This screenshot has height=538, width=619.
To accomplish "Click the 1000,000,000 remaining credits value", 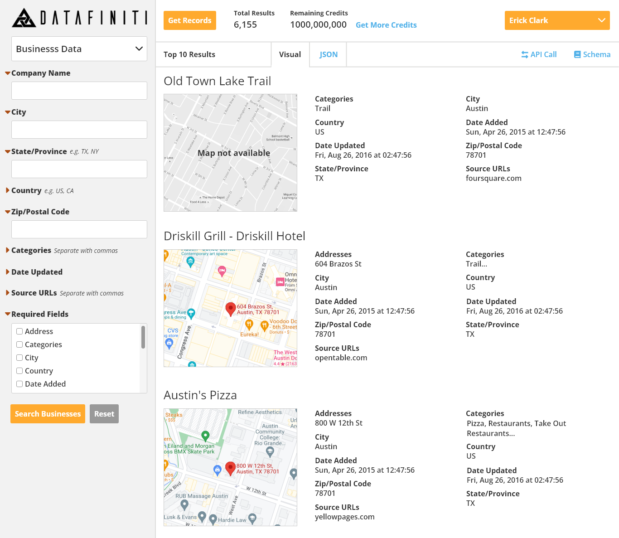I will tap(318, 24).
